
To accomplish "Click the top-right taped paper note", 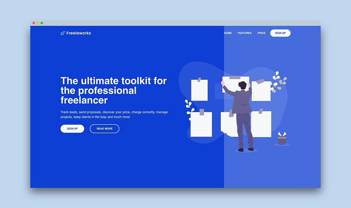I will 261,90.
